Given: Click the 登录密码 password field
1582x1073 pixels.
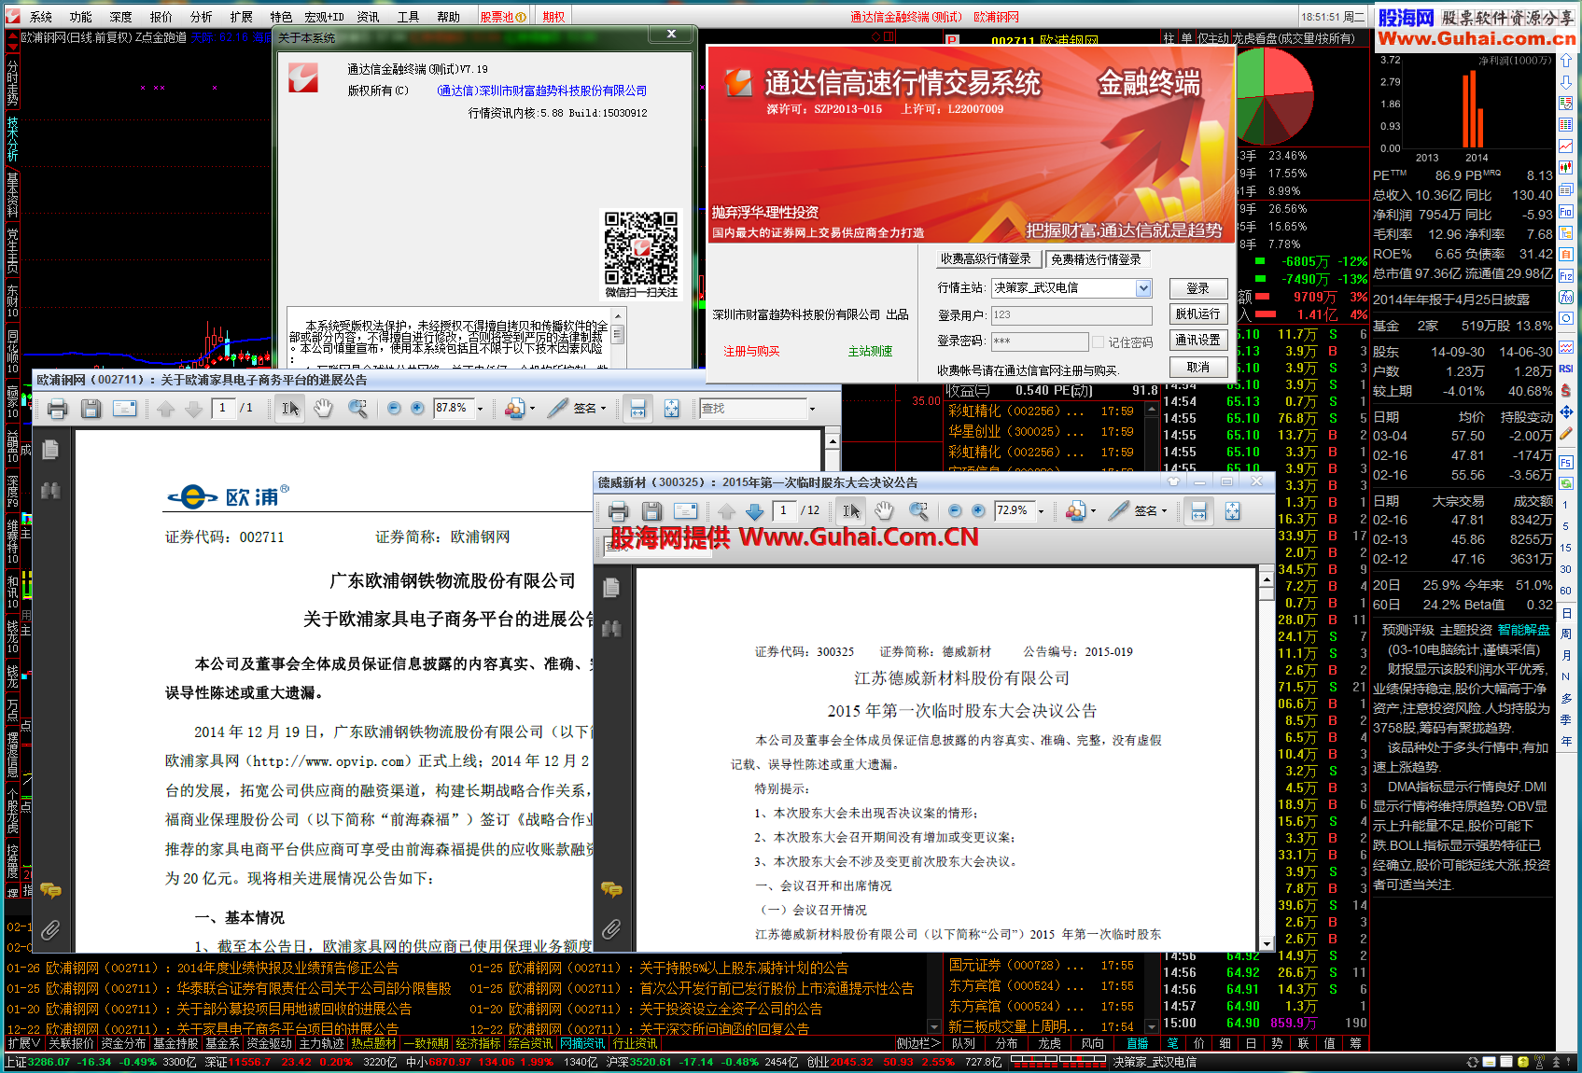Looking at the screenshot, I should (1039, 341).
